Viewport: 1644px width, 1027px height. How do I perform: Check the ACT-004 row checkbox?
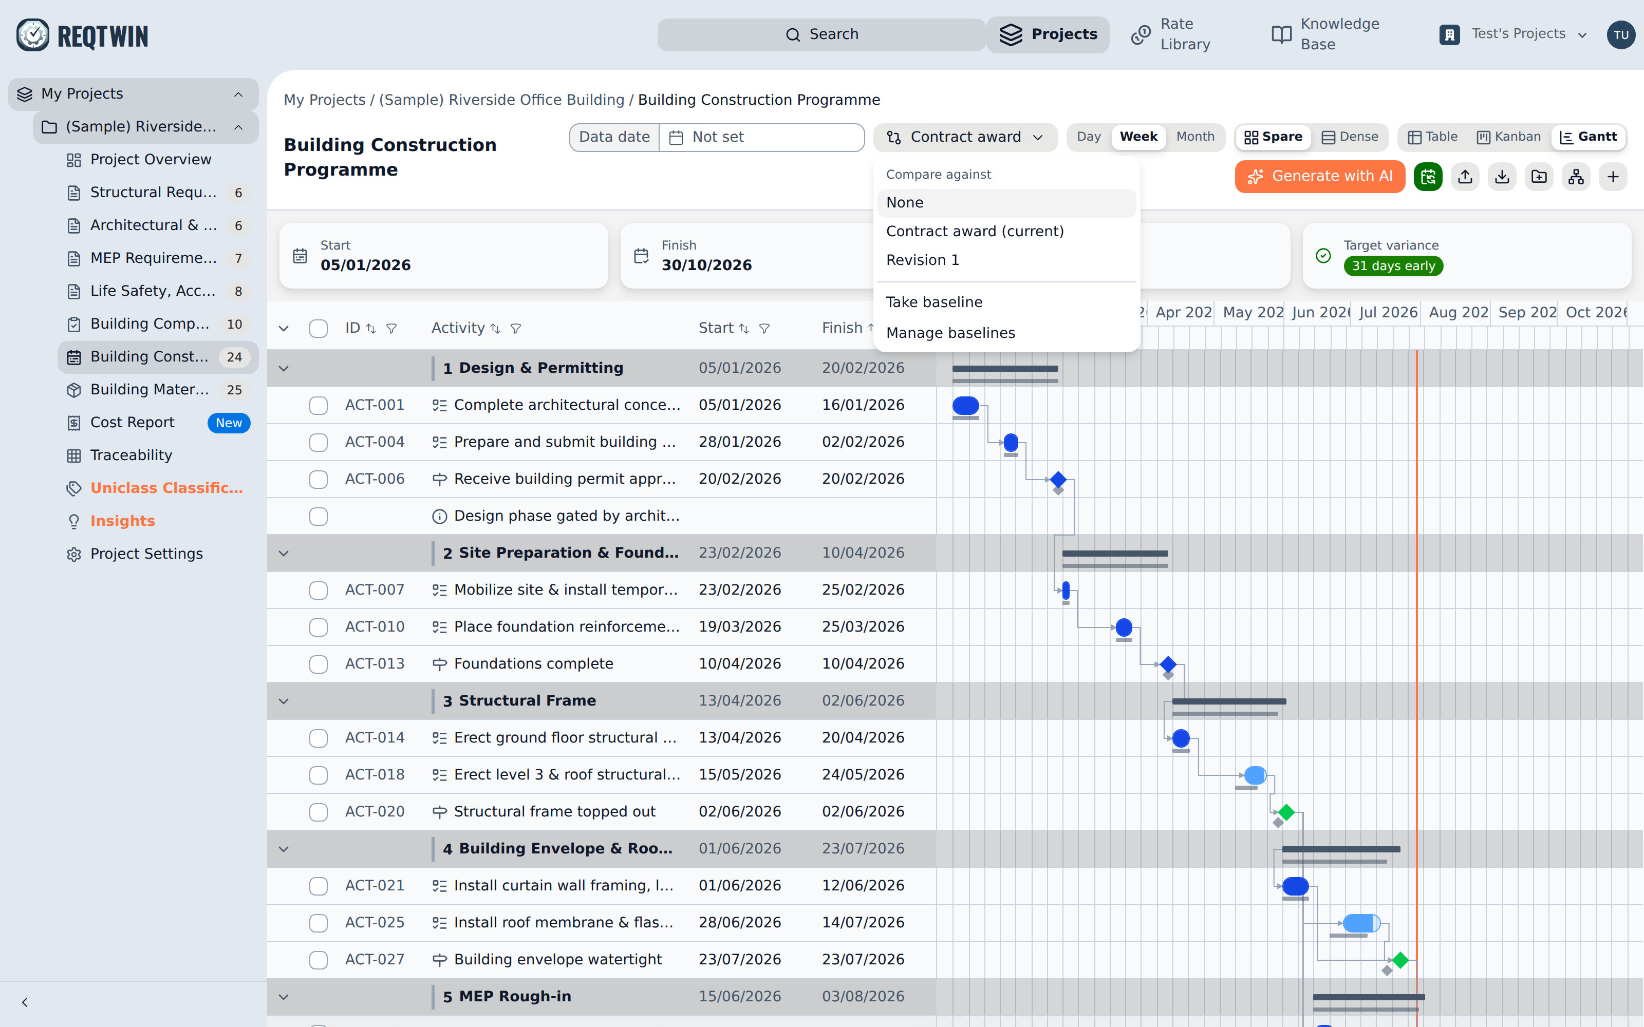tap(318, 442)
